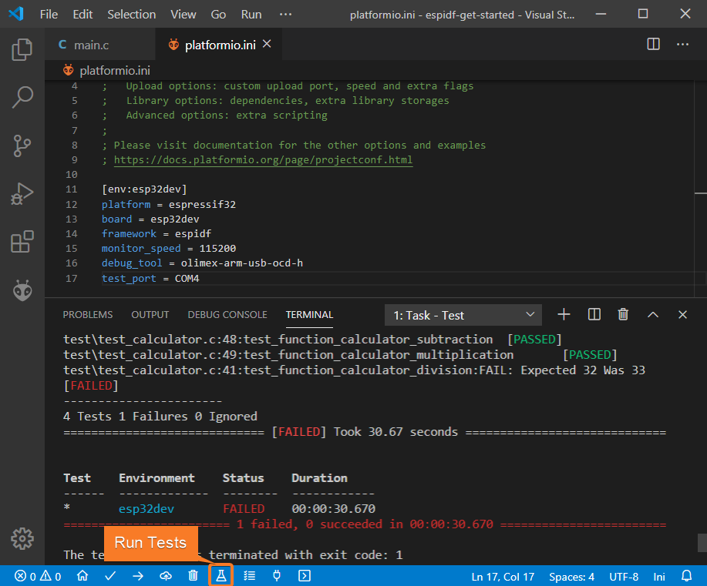Click the PlatformIO Build checkmark icon
Viewport: 707px width, 586px height.
coord(110,576)
